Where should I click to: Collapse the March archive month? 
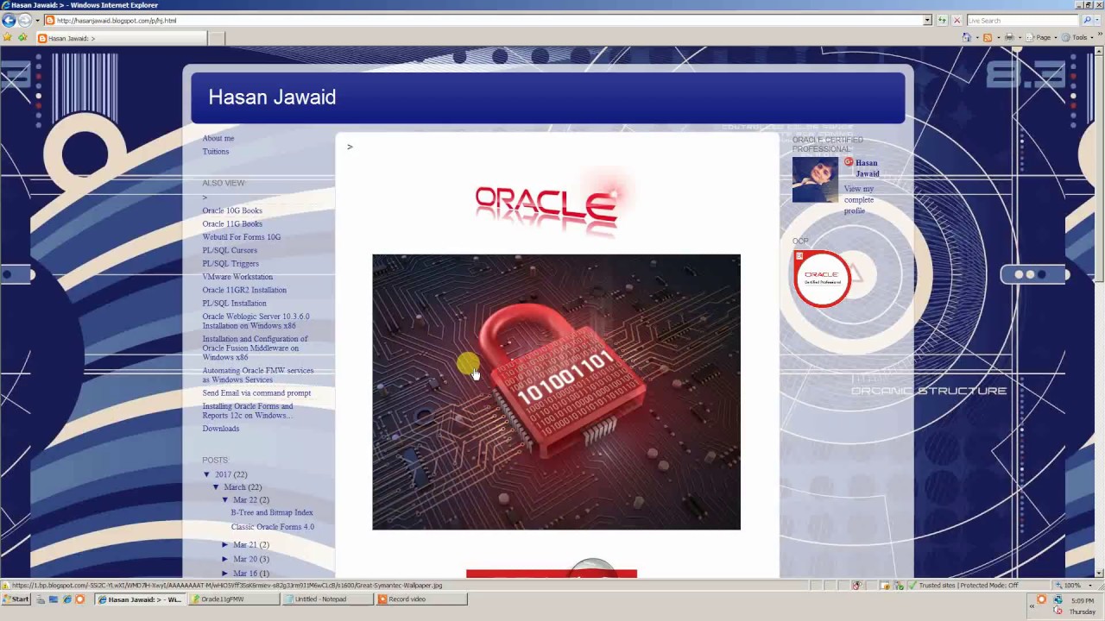point(216,487)
